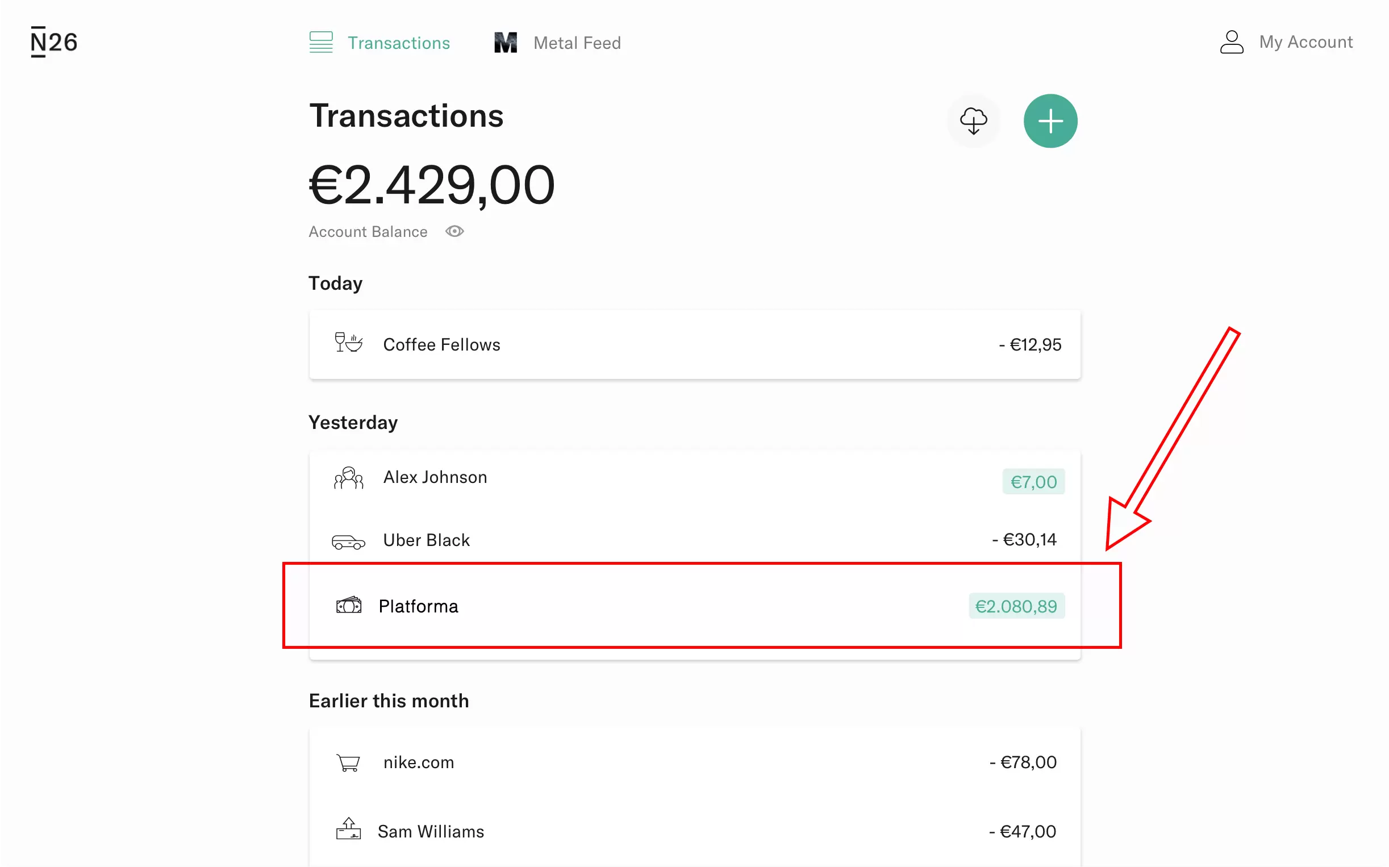The height and width of the screenshot is (867, 1389).
Task: Click the Metal Feed M icon
Action: 505,43
